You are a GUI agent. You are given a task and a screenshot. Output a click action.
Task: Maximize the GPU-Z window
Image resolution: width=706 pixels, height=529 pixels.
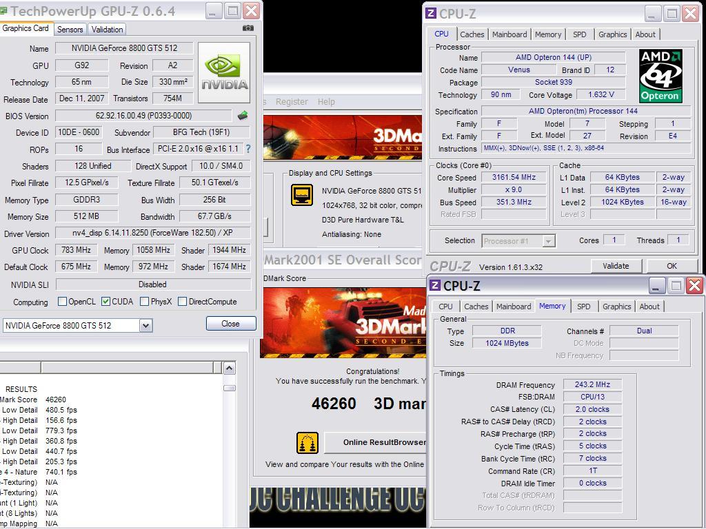click(232, 11)
